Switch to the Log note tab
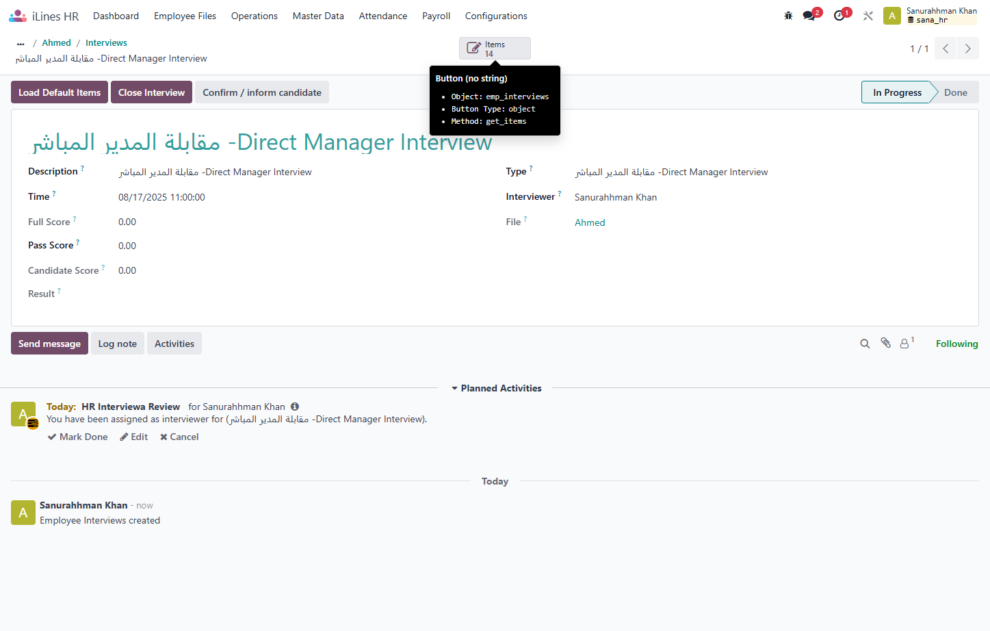Image resolution: width=990 pixels, height=631 pixels. pos(118,344)
